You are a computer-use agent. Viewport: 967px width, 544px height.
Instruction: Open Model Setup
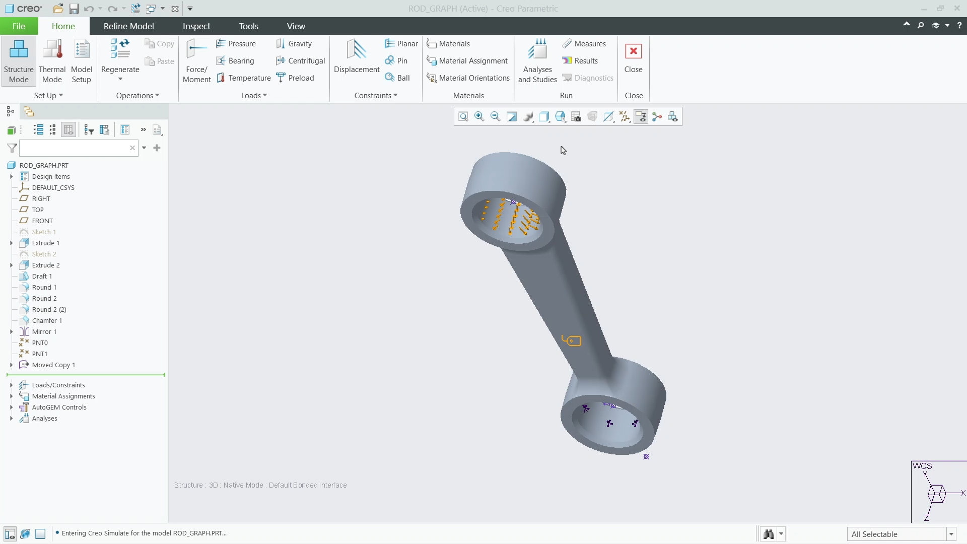[82, 61]
